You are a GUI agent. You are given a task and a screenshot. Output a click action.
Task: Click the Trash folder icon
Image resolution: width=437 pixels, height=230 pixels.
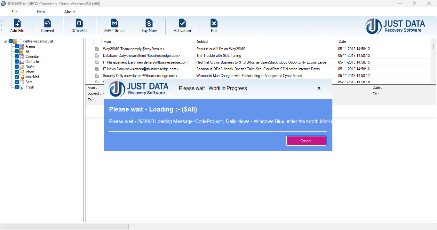(22, 87)
